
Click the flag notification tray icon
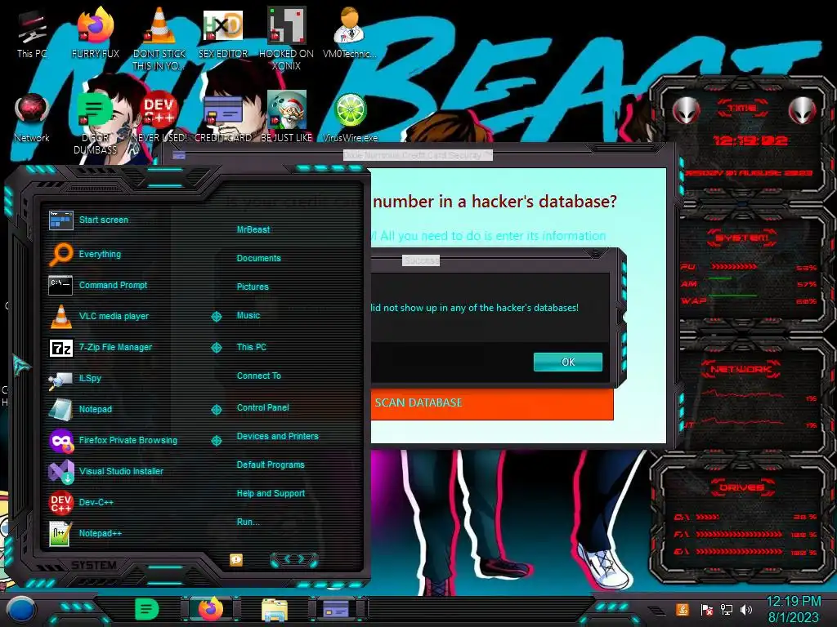(706, 610)
